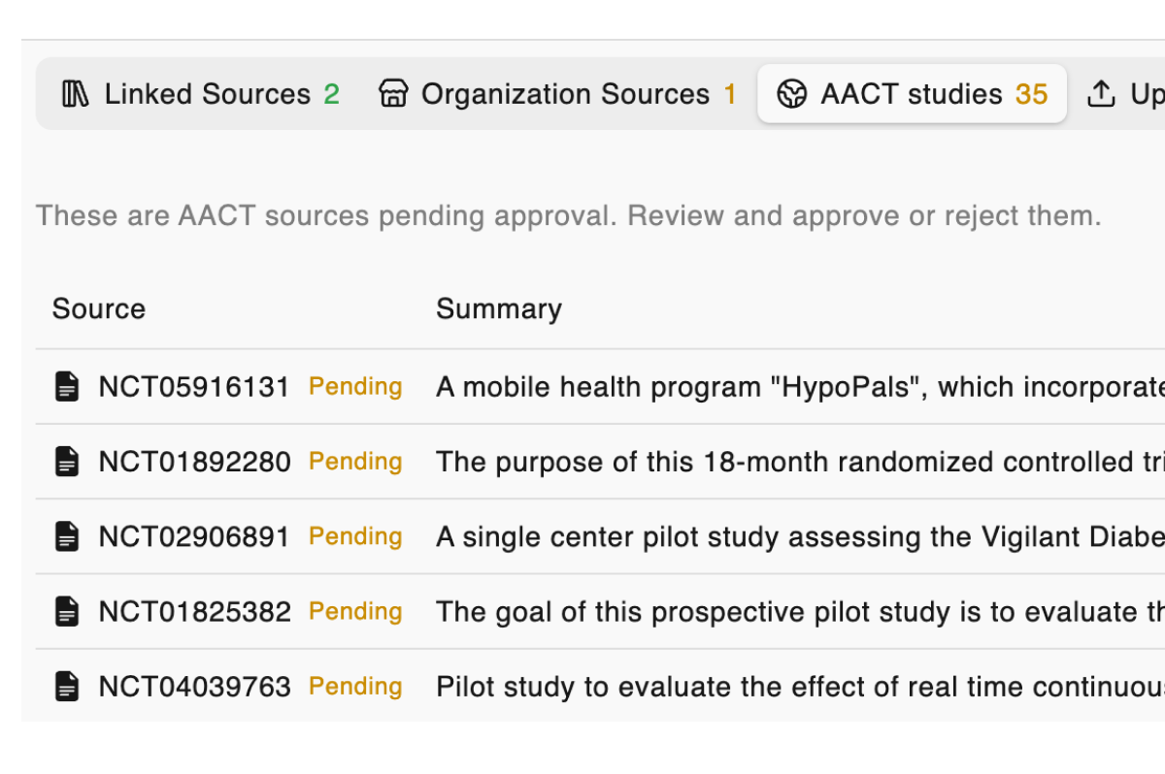Click the HypoPals summary text

point(798,387)
